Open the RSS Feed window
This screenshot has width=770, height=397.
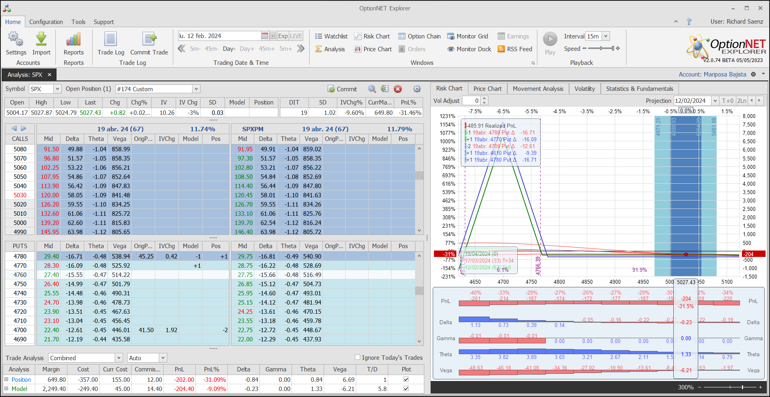coord(515,49)
